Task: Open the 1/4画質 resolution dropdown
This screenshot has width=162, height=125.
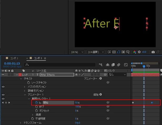Action: [96, 52]
